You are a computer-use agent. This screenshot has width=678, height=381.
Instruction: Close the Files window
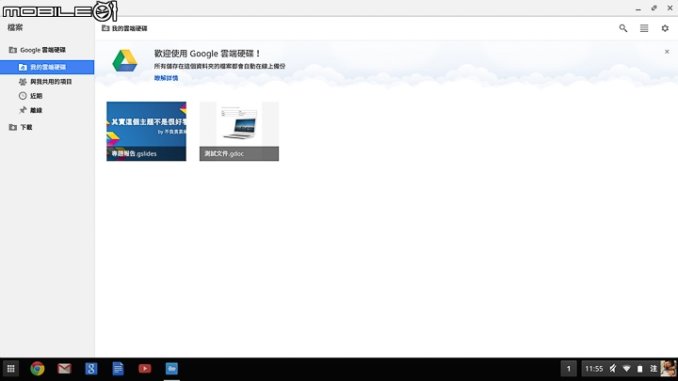point(670,8)
